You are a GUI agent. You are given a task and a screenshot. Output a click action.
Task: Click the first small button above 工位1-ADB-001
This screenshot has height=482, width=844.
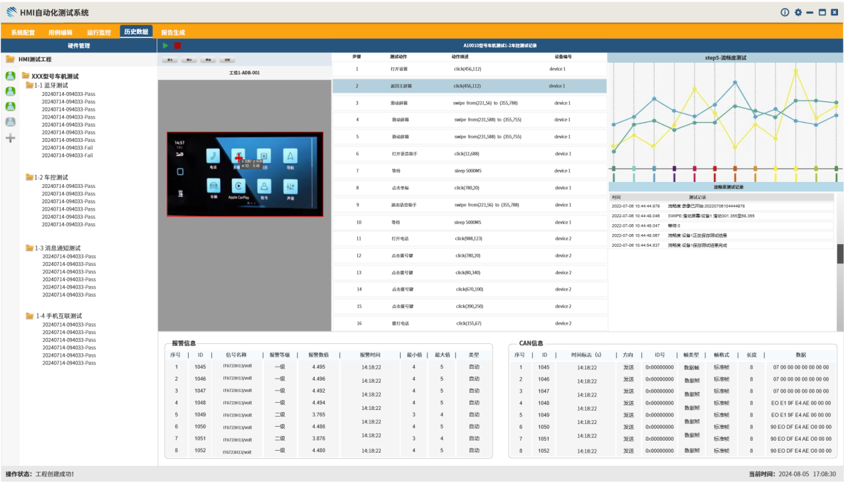170,60
